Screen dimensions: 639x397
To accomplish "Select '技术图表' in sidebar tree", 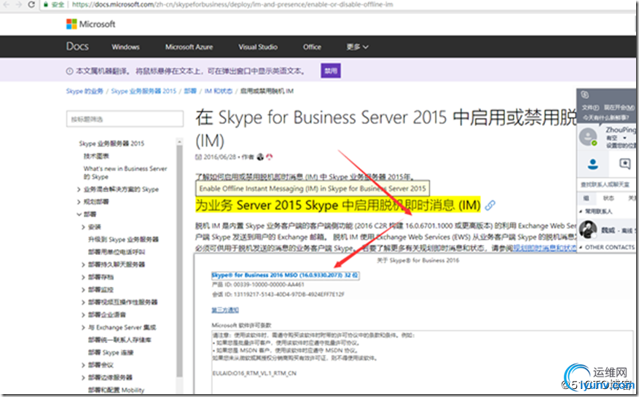I will click(x=96, y=156).
